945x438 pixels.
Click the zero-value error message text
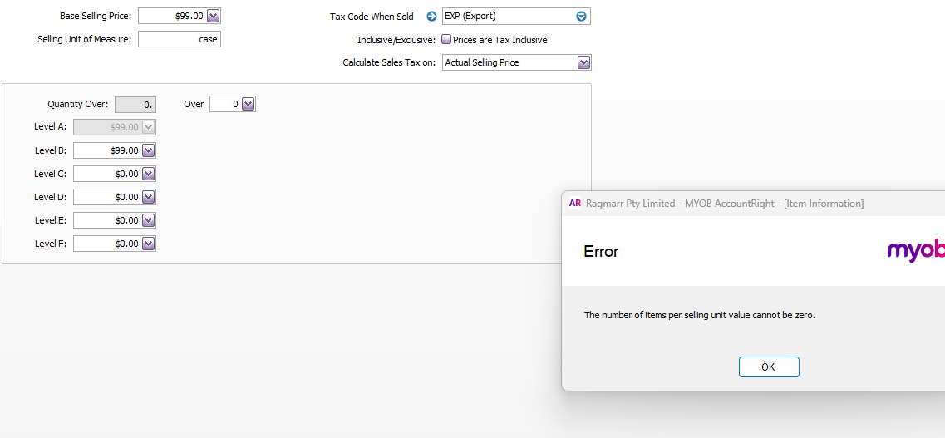(x=700, y=315)
